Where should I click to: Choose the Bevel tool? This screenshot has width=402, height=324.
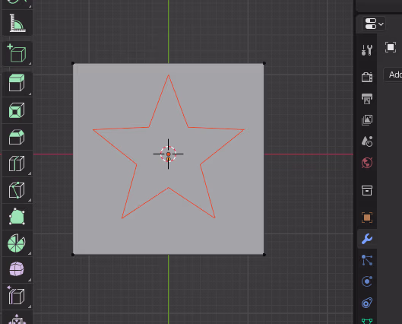[x=17, y=137]
